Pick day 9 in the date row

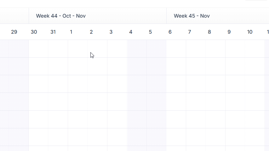coord(229,32)
